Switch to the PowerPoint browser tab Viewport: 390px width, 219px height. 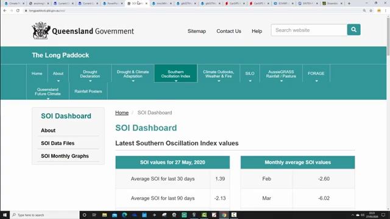(x=112, y=4)
